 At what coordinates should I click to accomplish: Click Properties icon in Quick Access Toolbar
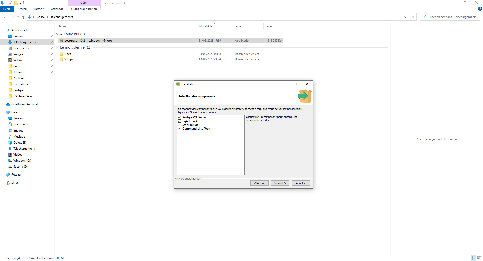tap(10, 3)
